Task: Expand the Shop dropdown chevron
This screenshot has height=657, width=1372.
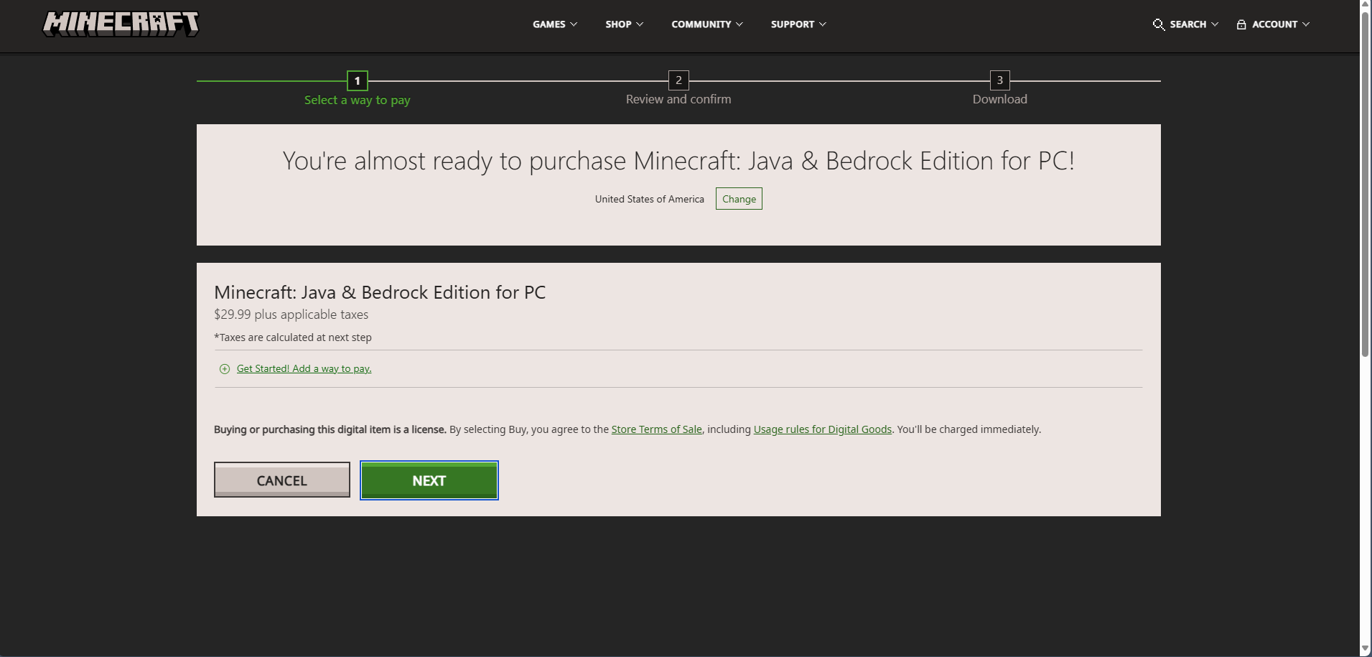Action: (x=640, y=24)
